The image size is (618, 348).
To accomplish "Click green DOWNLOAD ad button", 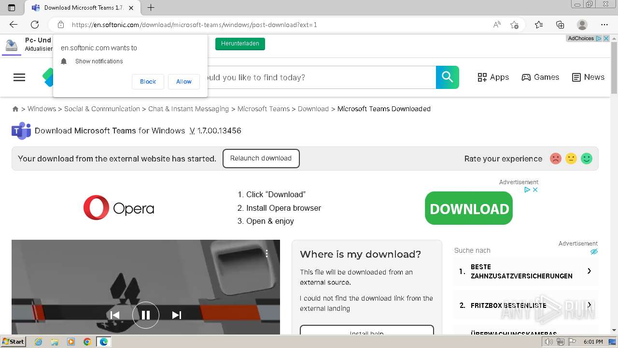I will pos(469,208).
